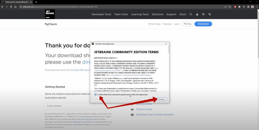259x130 pixels.
Task: Click Continue in the User Agreement dialog
Action: (161, 99)
